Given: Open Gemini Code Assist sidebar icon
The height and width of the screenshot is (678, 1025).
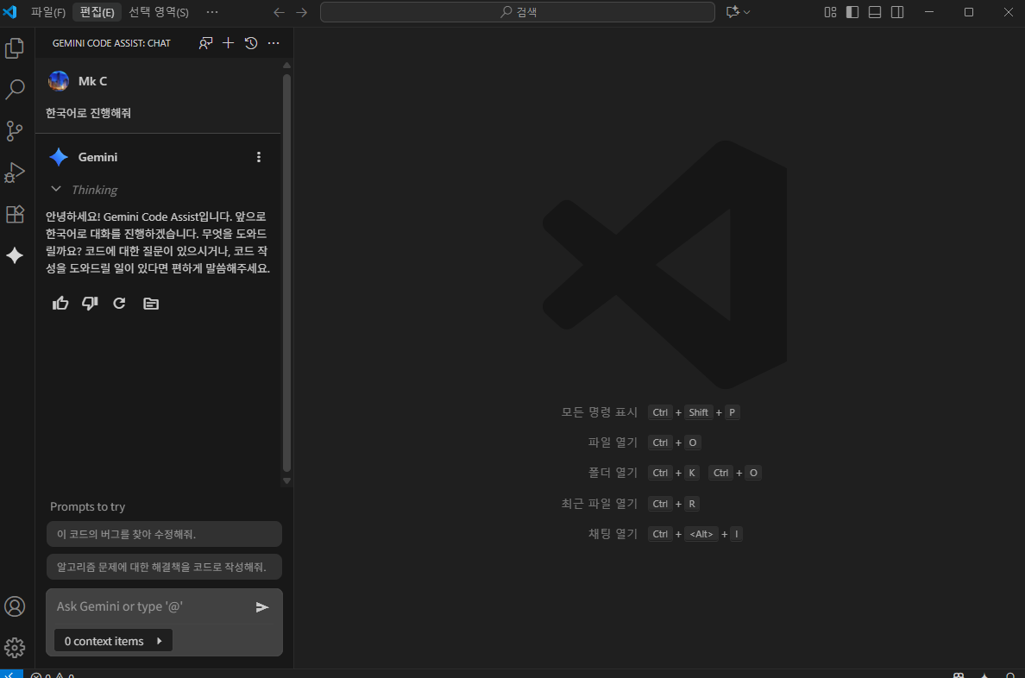Looking at the screenshot, I should [x=15, y=255].
